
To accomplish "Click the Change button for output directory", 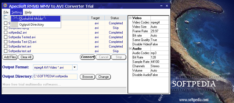I will pos(103,77).
